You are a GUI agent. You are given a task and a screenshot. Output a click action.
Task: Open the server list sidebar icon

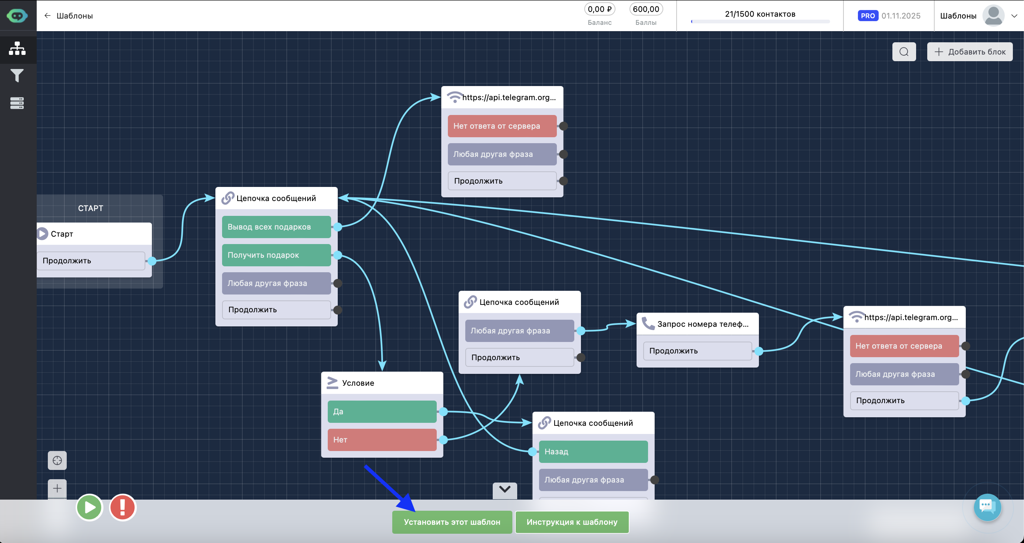[x=17, y=103]
